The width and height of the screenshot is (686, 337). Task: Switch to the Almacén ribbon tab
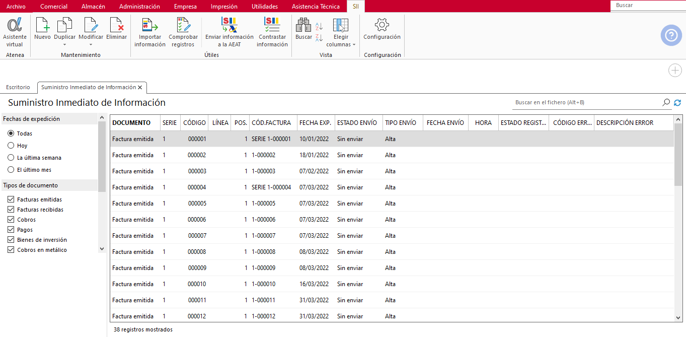coord(93,7)
